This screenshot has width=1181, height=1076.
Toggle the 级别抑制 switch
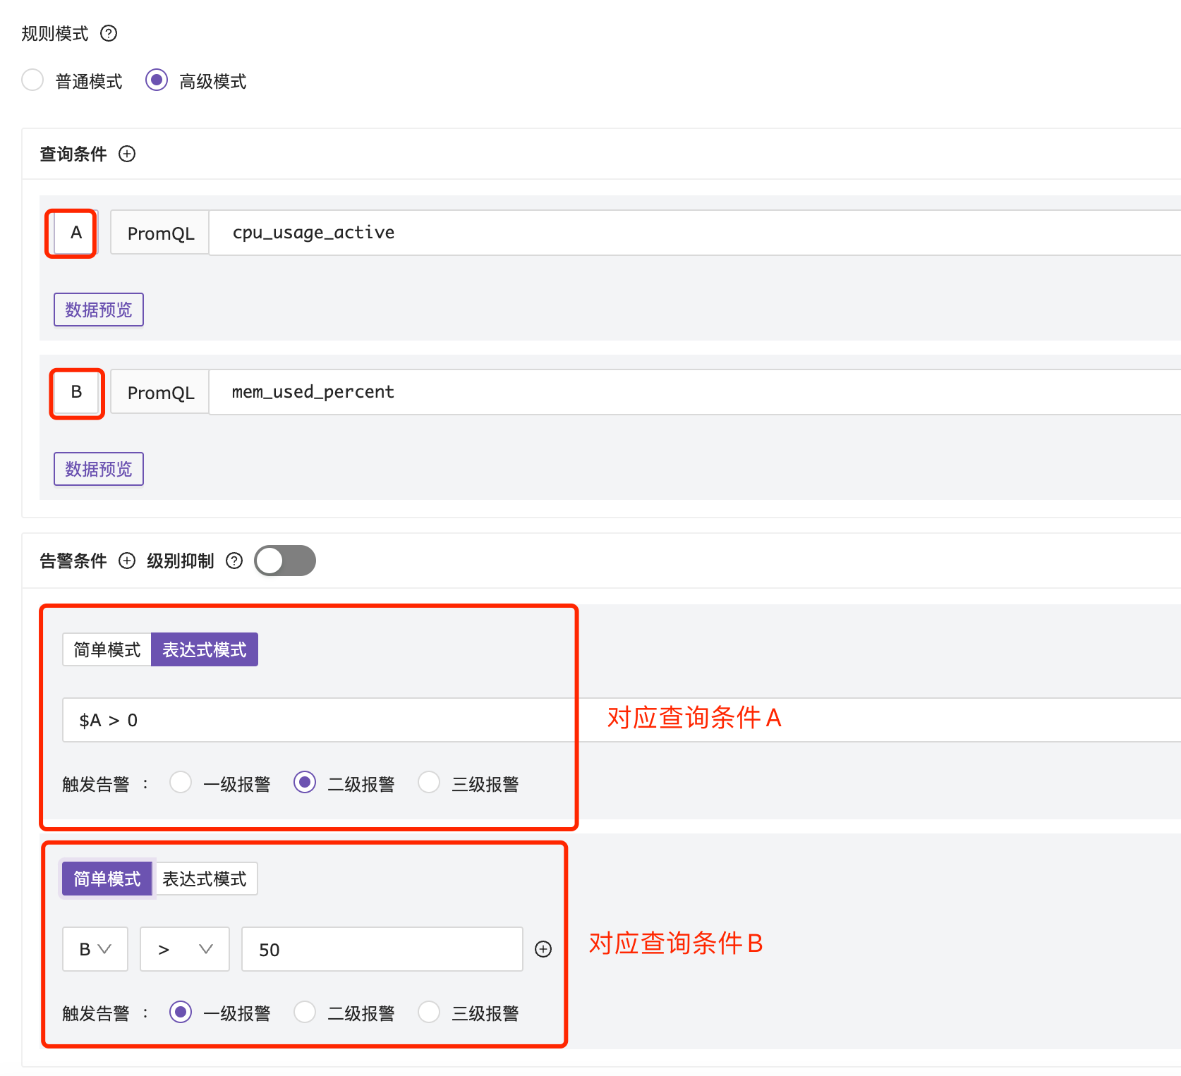click(285, 561)
